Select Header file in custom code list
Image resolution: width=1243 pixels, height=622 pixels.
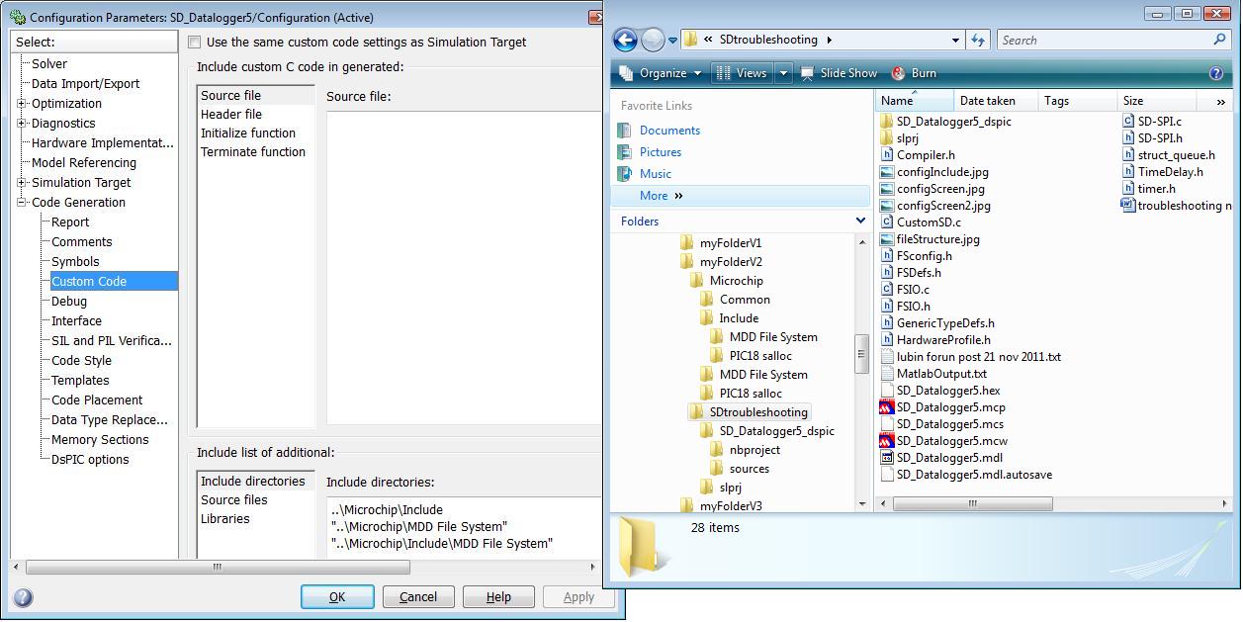231,115
